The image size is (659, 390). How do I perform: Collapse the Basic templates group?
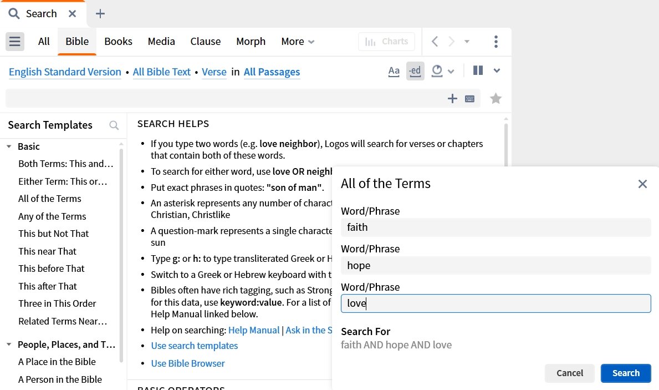9,146
